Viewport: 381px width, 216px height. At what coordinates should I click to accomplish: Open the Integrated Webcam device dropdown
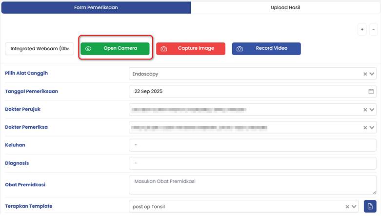[40, 49]
